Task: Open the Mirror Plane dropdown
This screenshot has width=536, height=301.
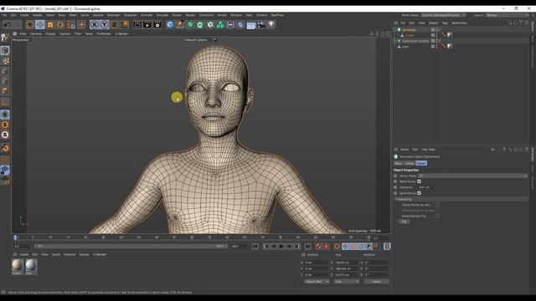Action: point(472,176)
